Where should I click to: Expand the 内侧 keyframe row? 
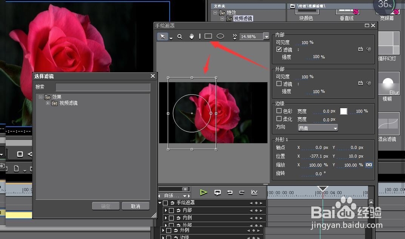click(166, 218)
